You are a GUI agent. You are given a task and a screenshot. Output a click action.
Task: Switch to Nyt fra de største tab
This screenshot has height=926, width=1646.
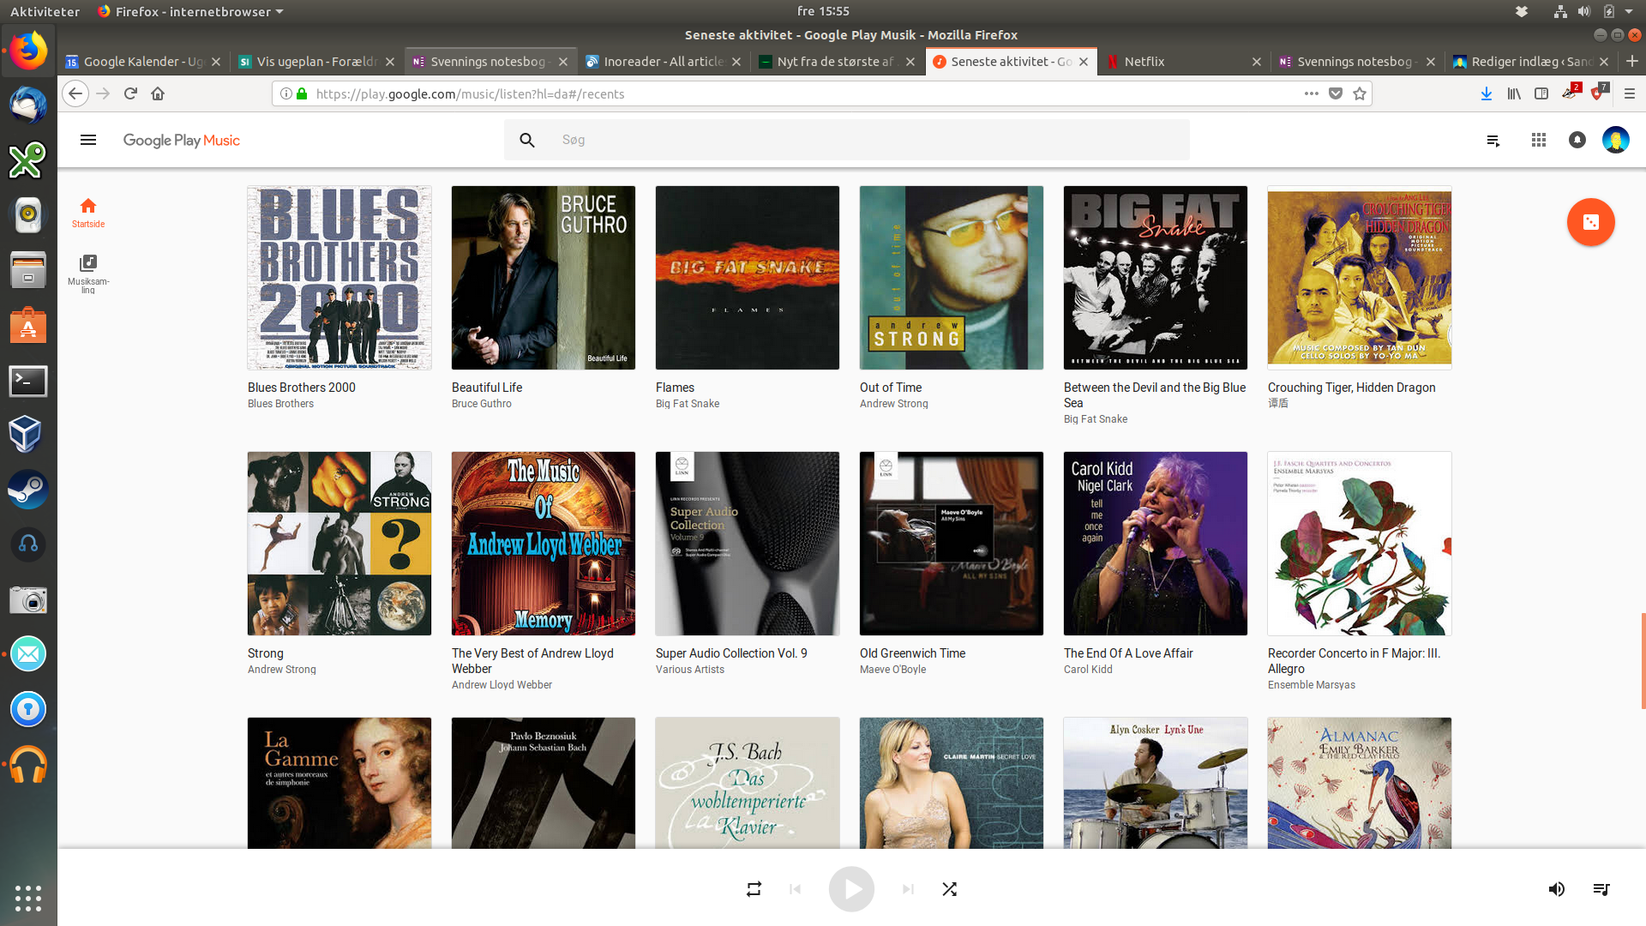(x=837, y=62)
